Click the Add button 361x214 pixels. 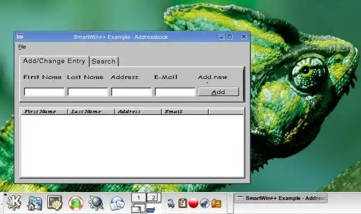[218, 92]
